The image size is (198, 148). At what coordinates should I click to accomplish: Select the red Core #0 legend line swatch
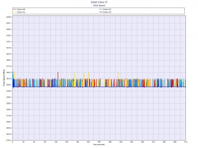pos(15,9)
